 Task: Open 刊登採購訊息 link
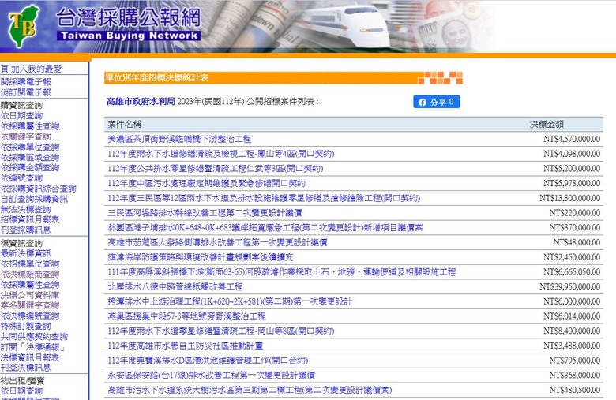(x=26, y=230)
